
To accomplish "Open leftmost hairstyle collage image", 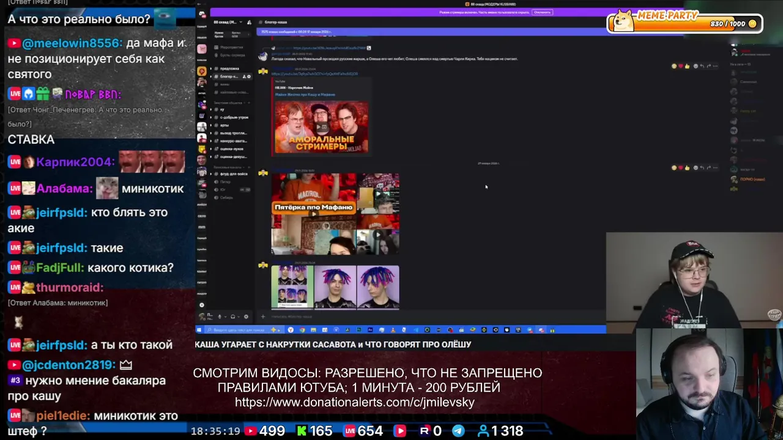I will tap(292, 287).
